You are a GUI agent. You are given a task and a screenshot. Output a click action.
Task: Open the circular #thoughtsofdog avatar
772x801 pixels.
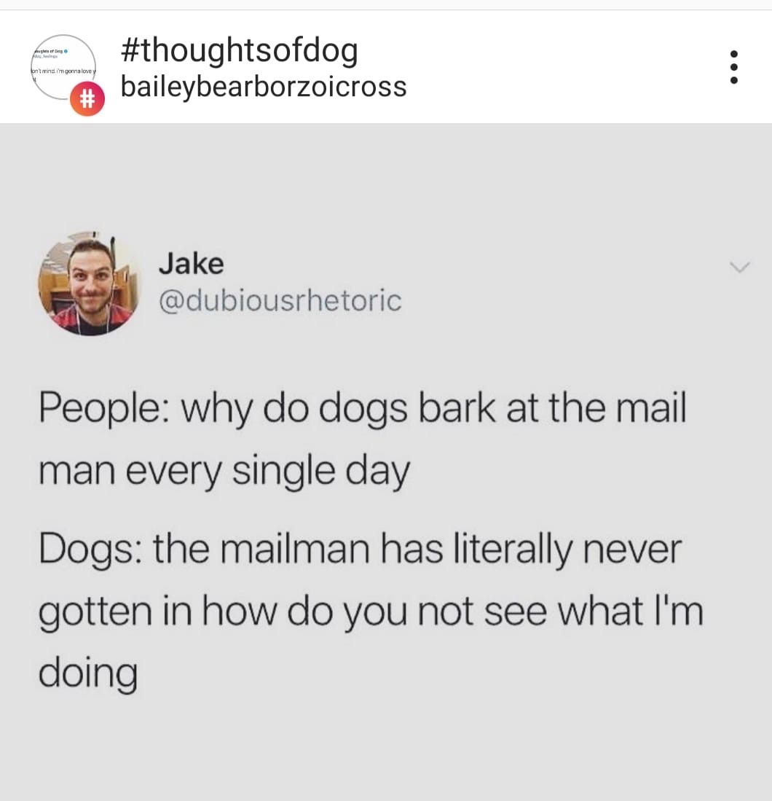[x=63, y=67]
